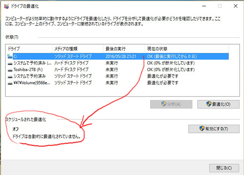Click Volume{9566e row's 最適化が必要です status

click(x=163, y=83)
